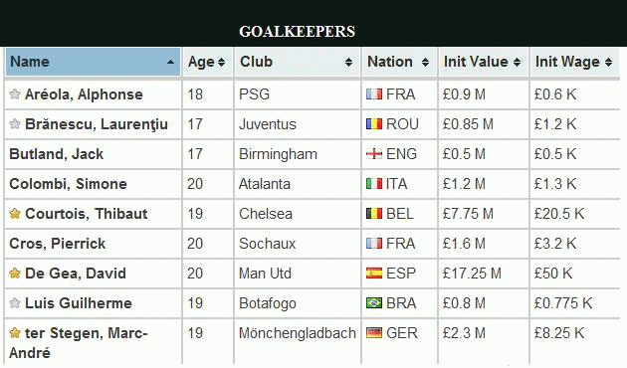Open the Butland, Jack player name
627x368 pixels.
56,154
